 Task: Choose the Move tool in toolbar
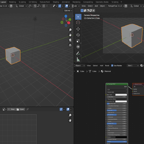point(78,29)
